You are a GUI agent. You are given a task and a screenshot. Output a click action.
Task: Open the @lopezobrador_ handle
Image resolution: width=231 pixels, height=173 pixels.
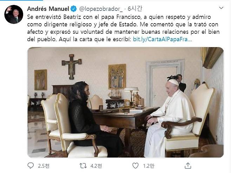tap(99, 8)
